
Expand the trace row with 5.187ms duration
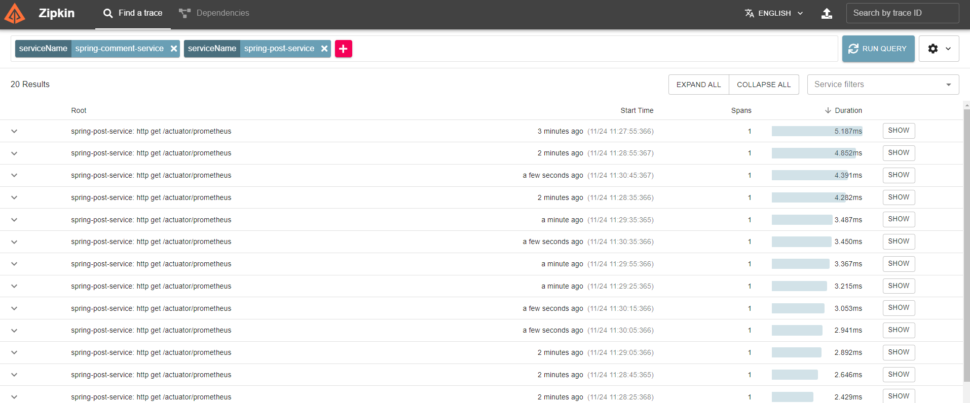(14, 131)
